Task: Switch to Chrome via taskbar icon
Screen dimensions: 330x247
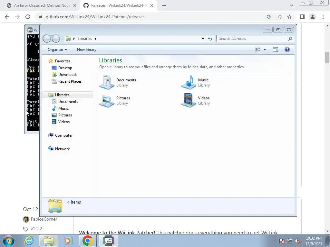Action: [x=88, y=241]
